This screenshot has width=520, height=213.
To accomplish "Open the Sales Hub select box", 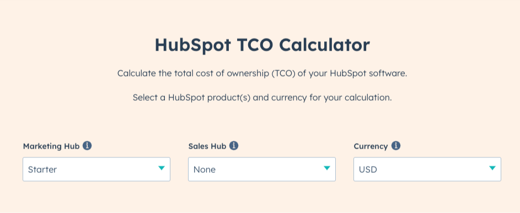I will 262,170.
